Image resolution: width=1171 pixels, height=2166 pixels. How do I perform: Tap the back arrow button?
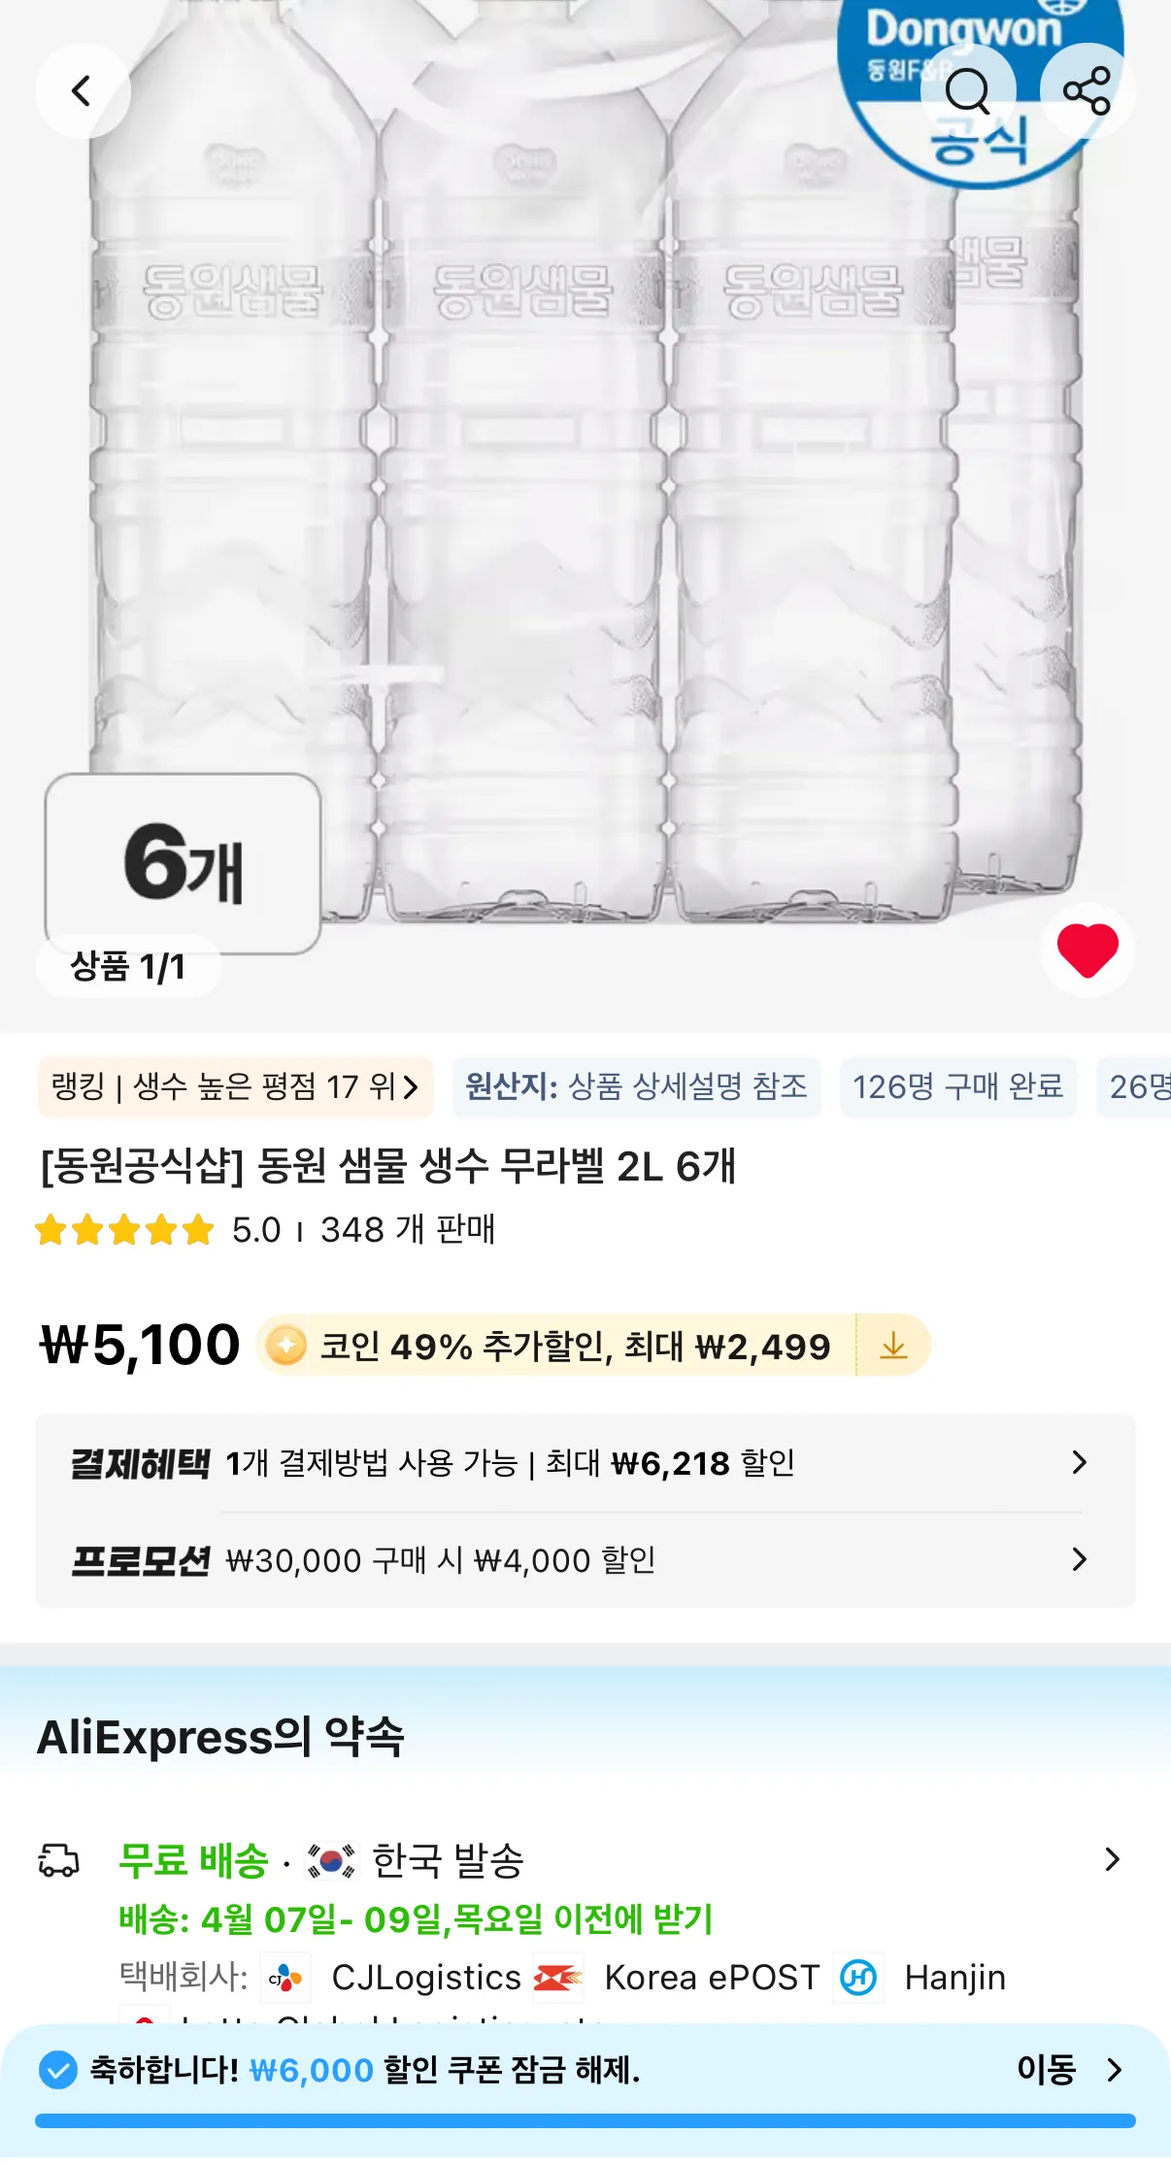83,91
